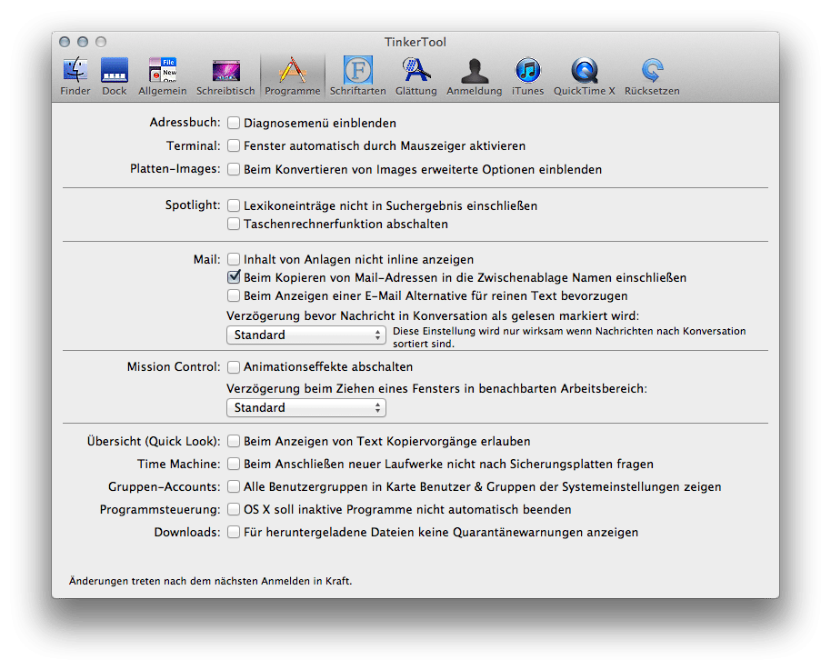Open the Finder settings pane
The width and height of the screenshot is (831, 670).
click(x=75, y=75)
